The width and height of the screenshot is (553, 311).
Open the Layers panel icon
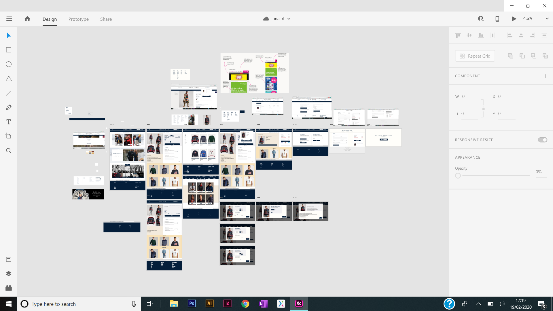coord(9,274)
